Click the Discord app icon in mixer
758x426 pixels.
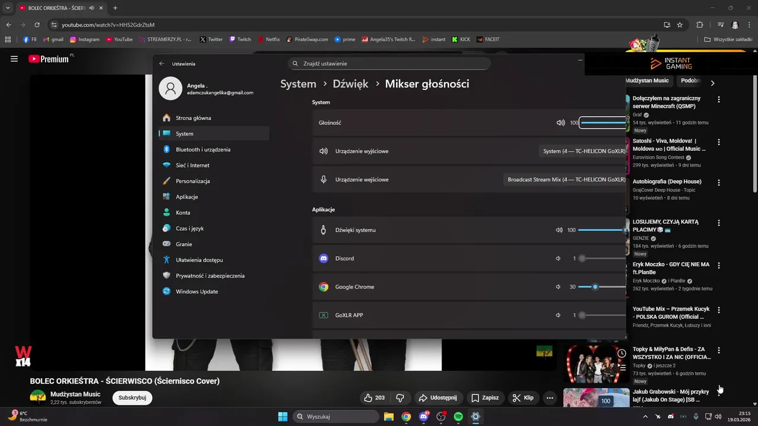pos(323,259)
